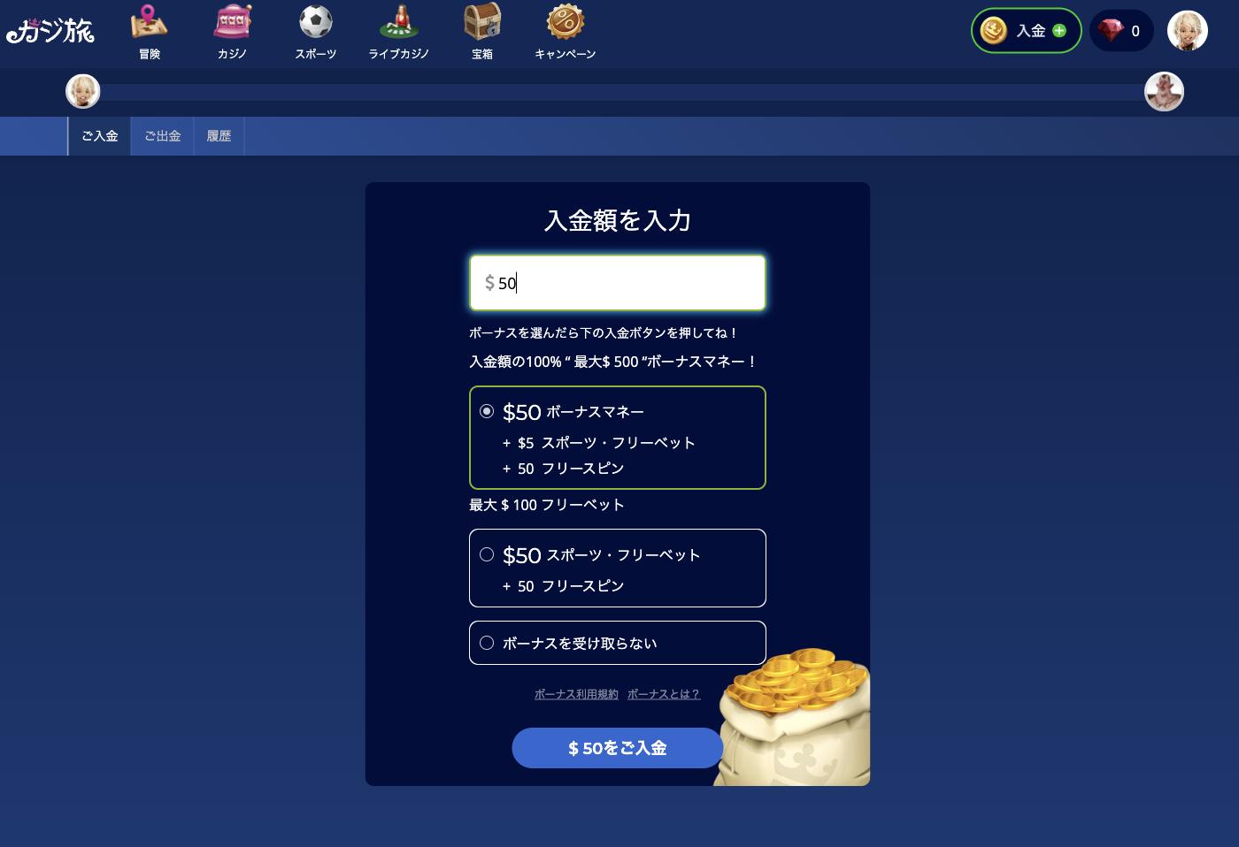Open the ボーナスとは？ link
1239x847 pixels.
[664, 694]
